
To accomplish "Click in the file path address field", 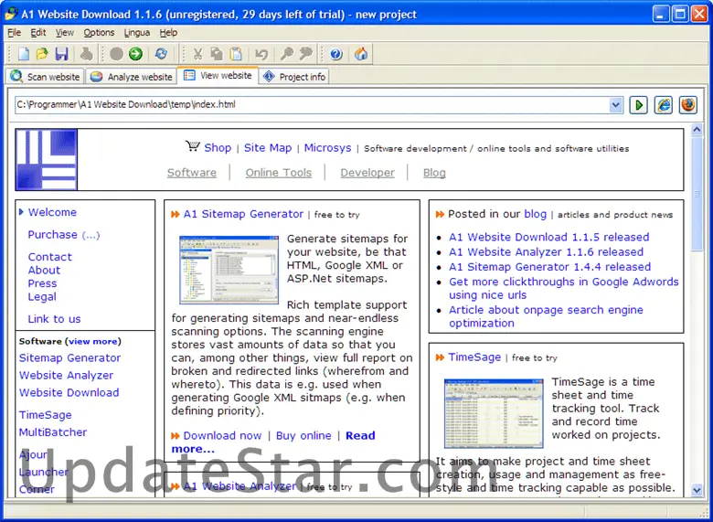I will tap(311, 105).
